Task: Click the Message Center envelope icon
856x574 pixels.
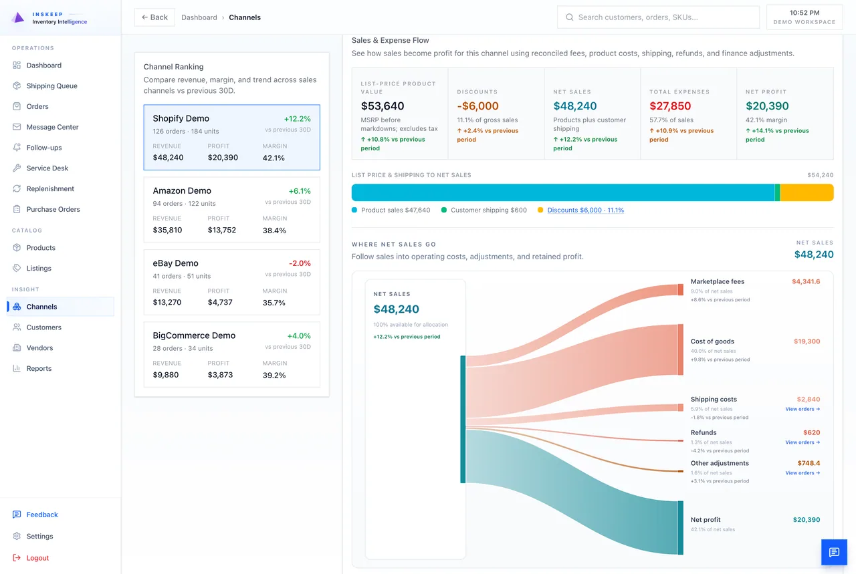Action: [x=17, y=127]
